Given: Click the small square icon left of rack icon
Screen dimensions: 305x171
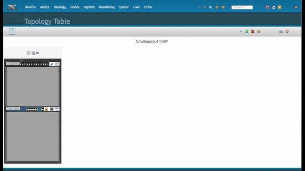Looking at the screenshot, I should (x=29, y=53).
